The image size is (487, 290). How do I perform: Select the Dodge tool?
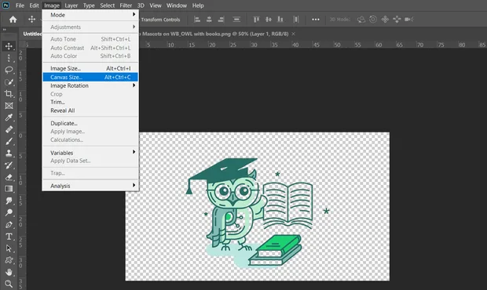9,212
